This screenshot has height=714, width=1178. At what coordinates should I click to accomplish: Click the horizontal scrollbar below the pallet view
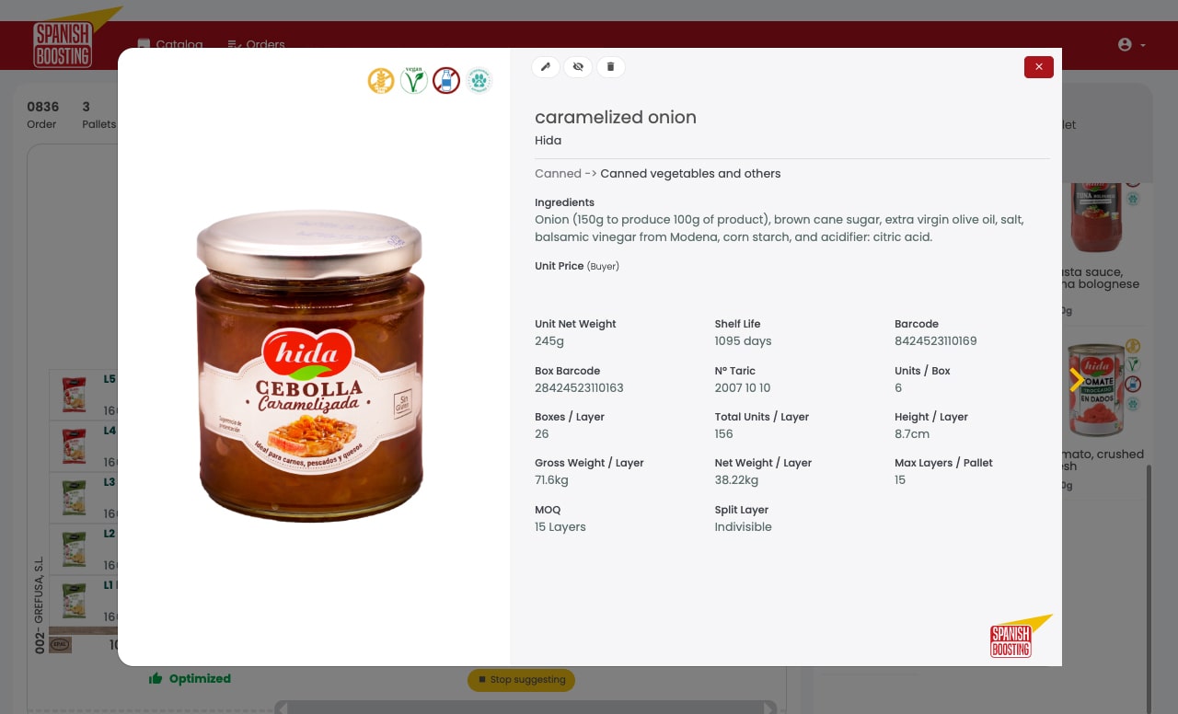coord(525,708)
